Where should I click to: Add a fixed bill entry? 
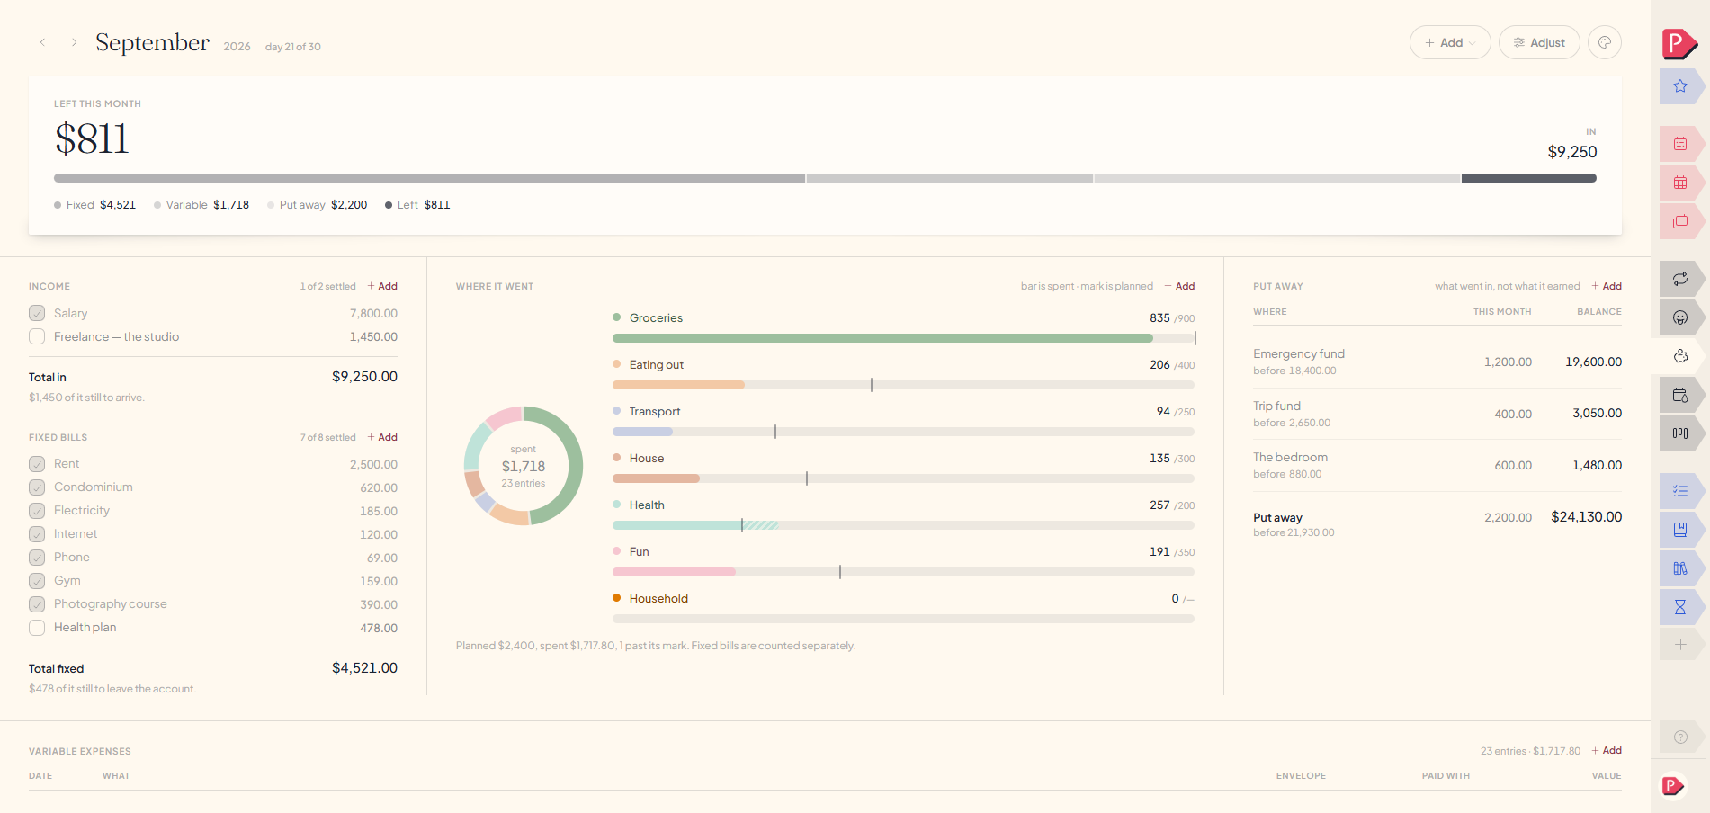click(x=382, y=437)
